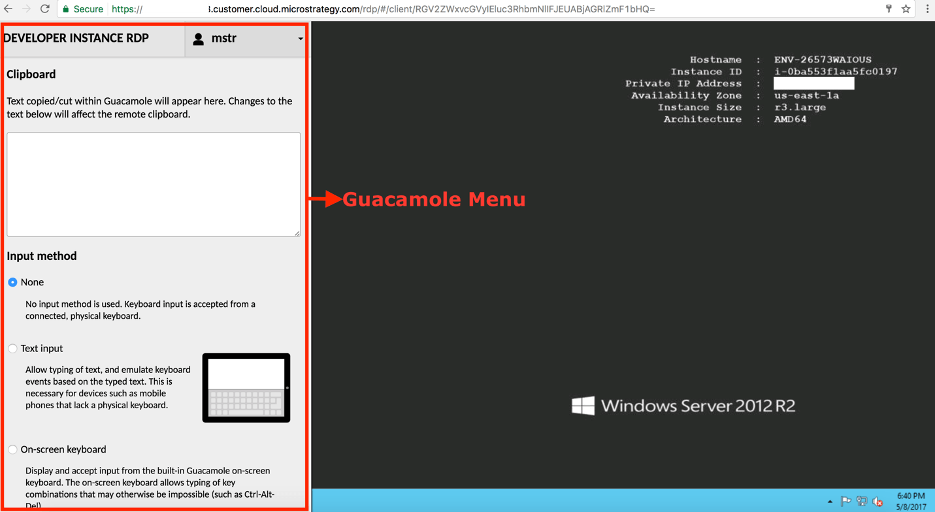Click the tablet keyboard illustration
This screenshot has width=935, height=512.
246,388
